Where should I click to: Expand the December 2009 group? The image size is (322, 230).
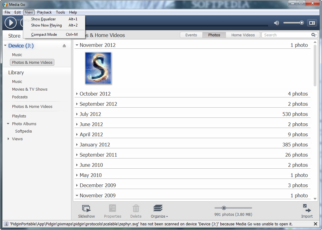77,185
